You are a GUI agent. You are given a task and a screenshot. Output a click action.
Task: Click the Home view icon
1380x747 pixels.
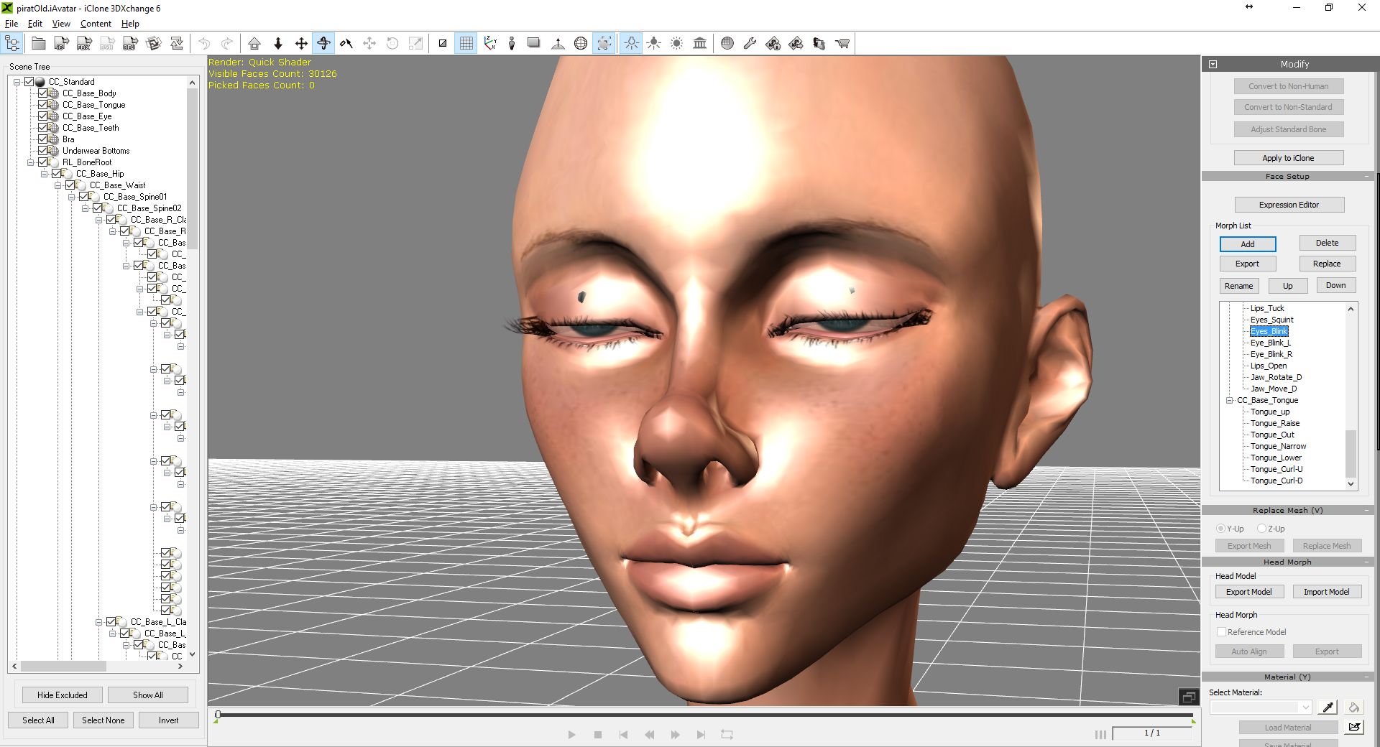click(x=254, y=44)
